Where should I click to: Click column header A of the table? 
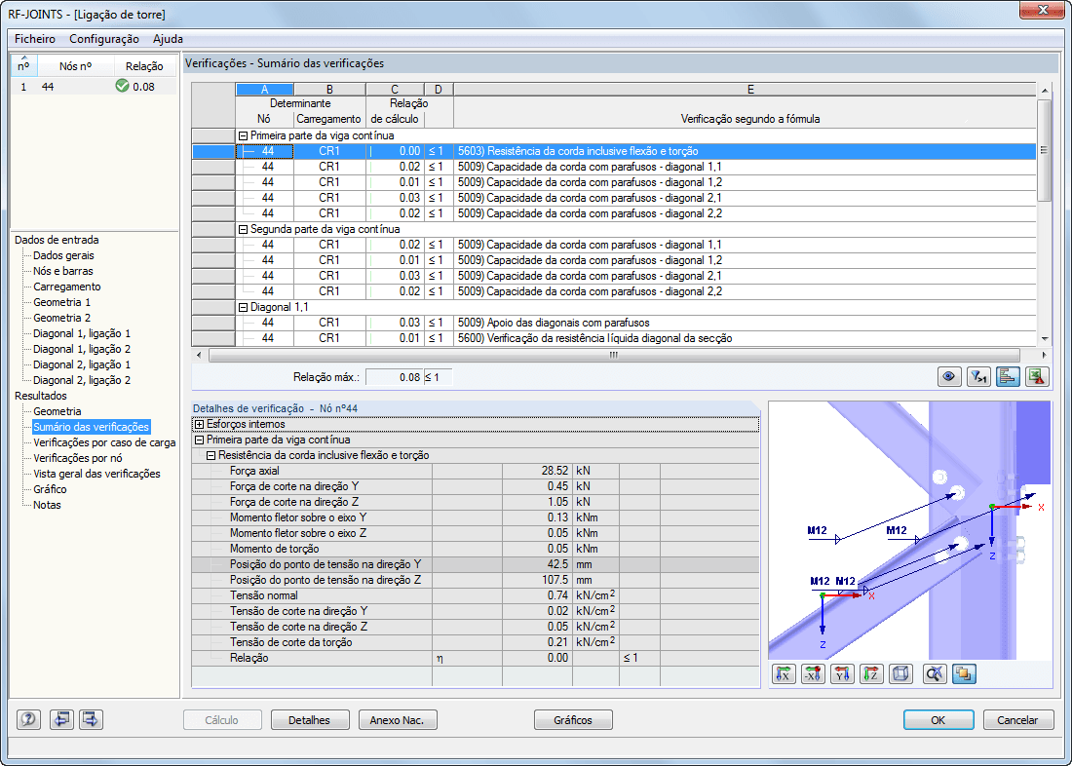coord(264,90)
